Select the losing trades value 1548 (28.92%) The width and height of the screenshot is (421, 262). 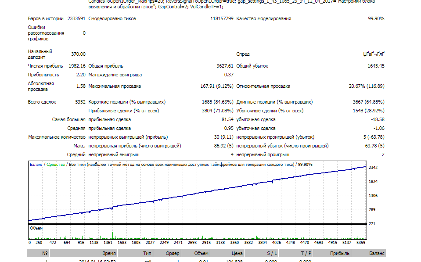pyautogui.click(x=368, y=111)
